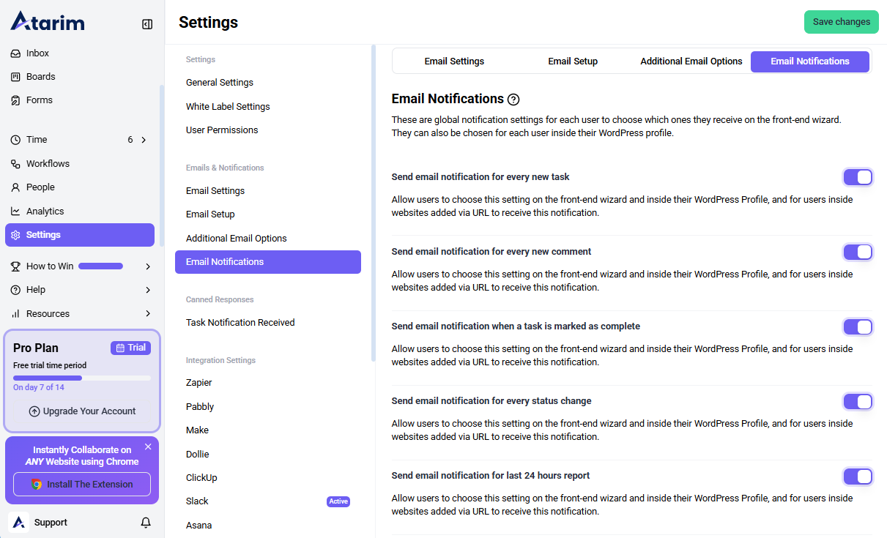This screenshot has width=887, height=538.
Task: Click the Email Notifications help question icon
Action: (513, 100)
